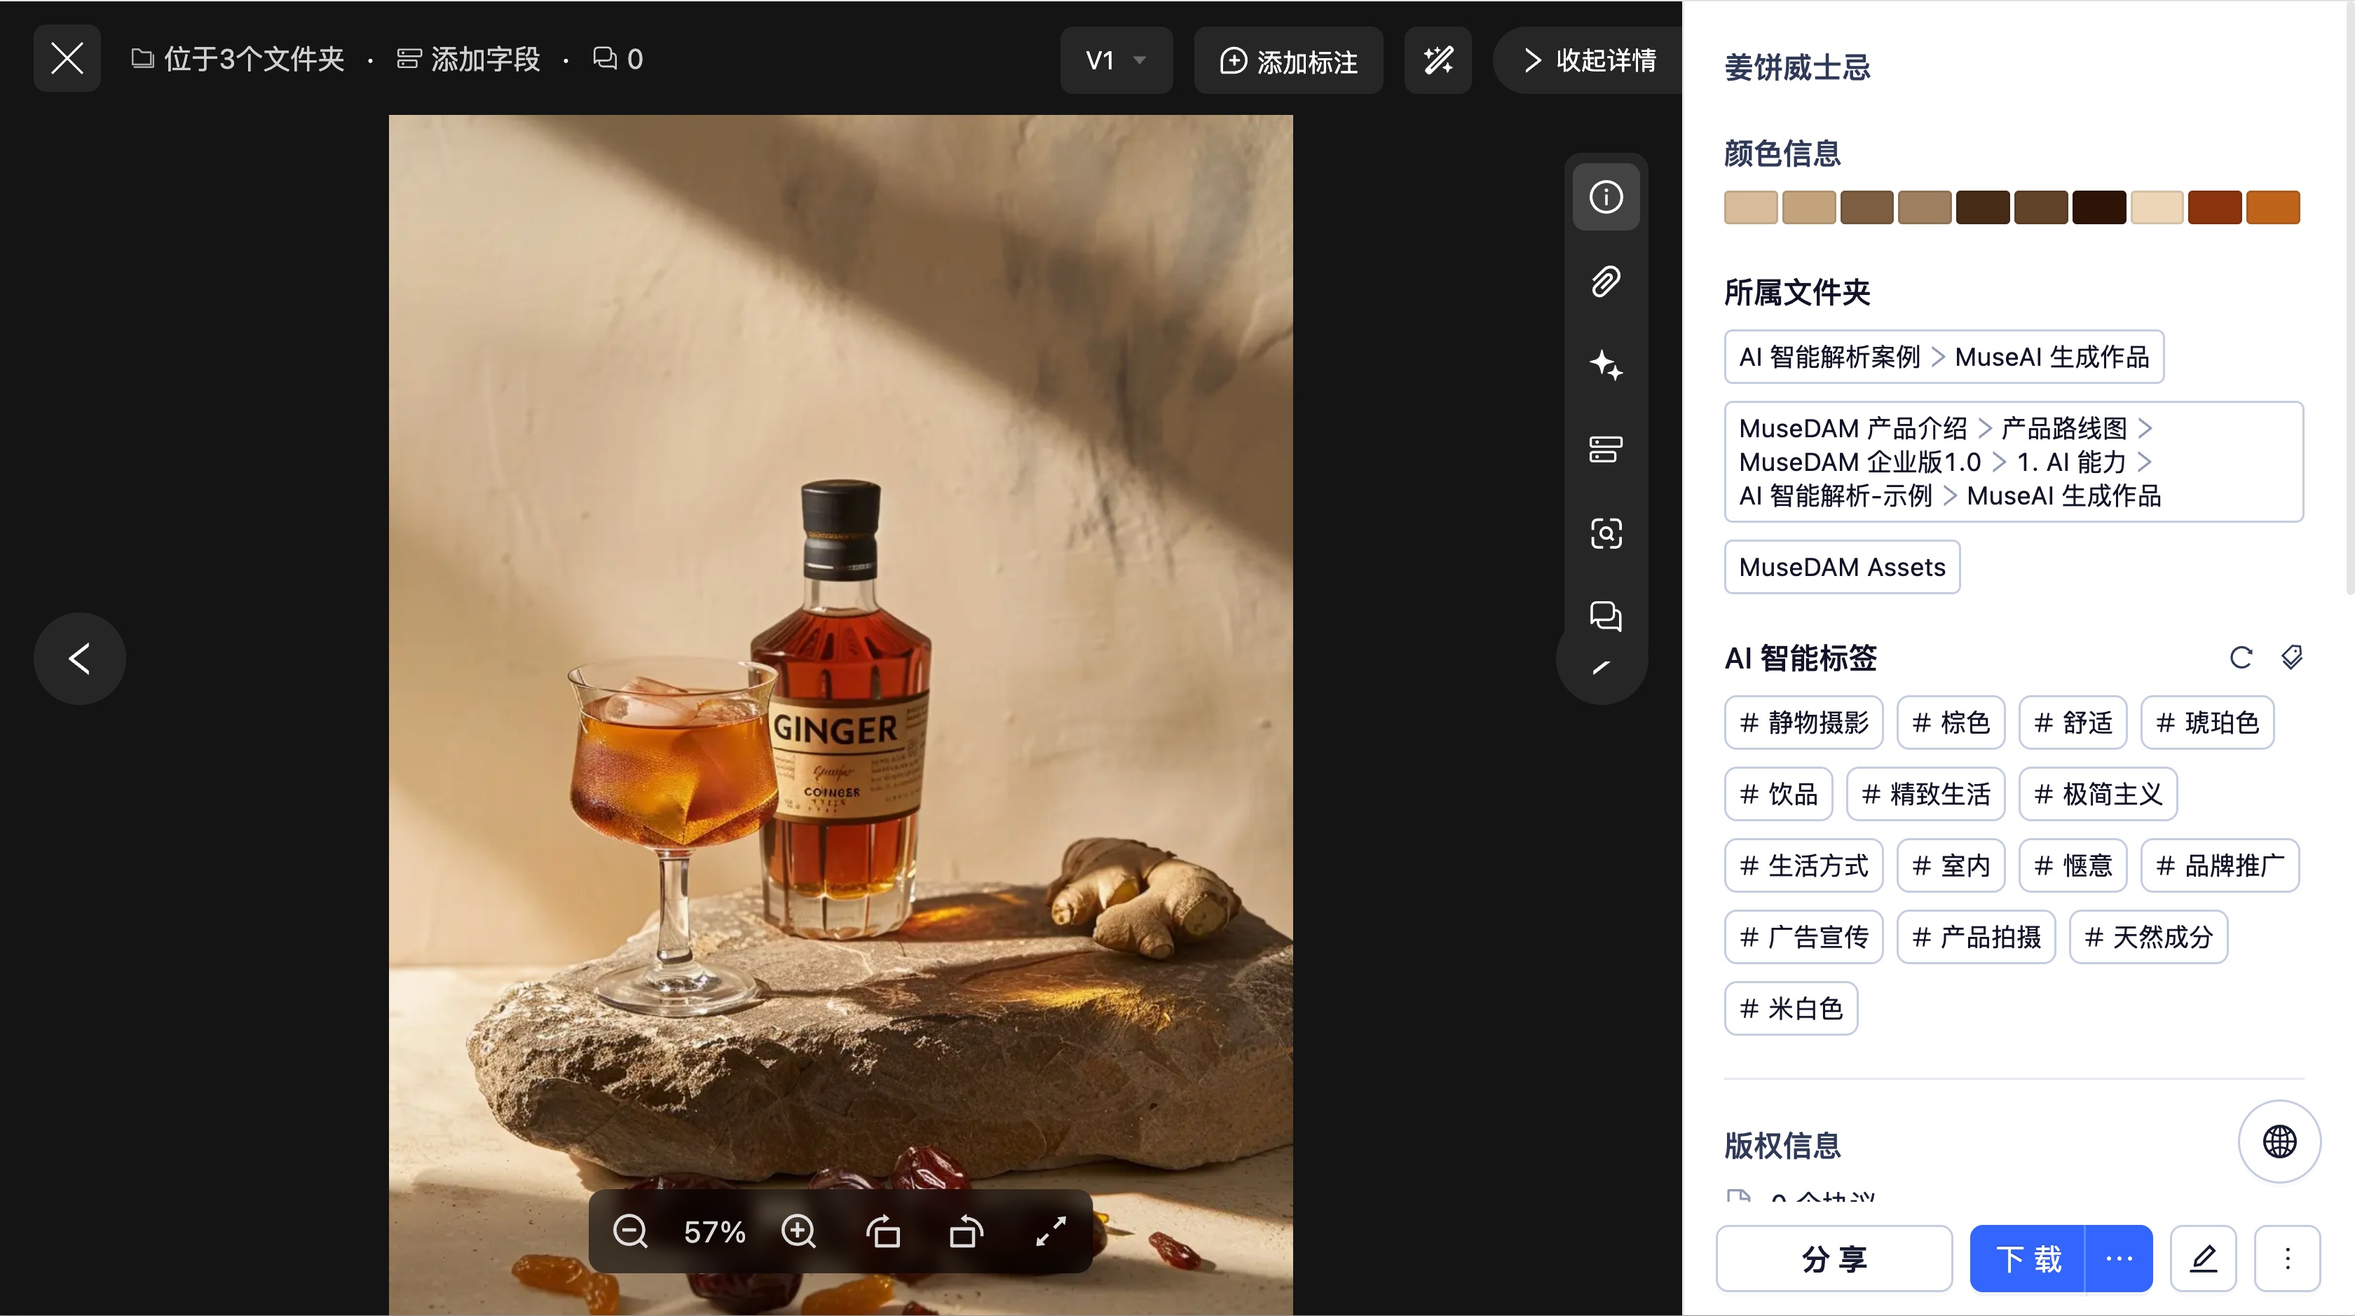This screenshot has height=1316, width=2355.
Task: Select the orange color swatch
Action: [x=2273, y=207]
